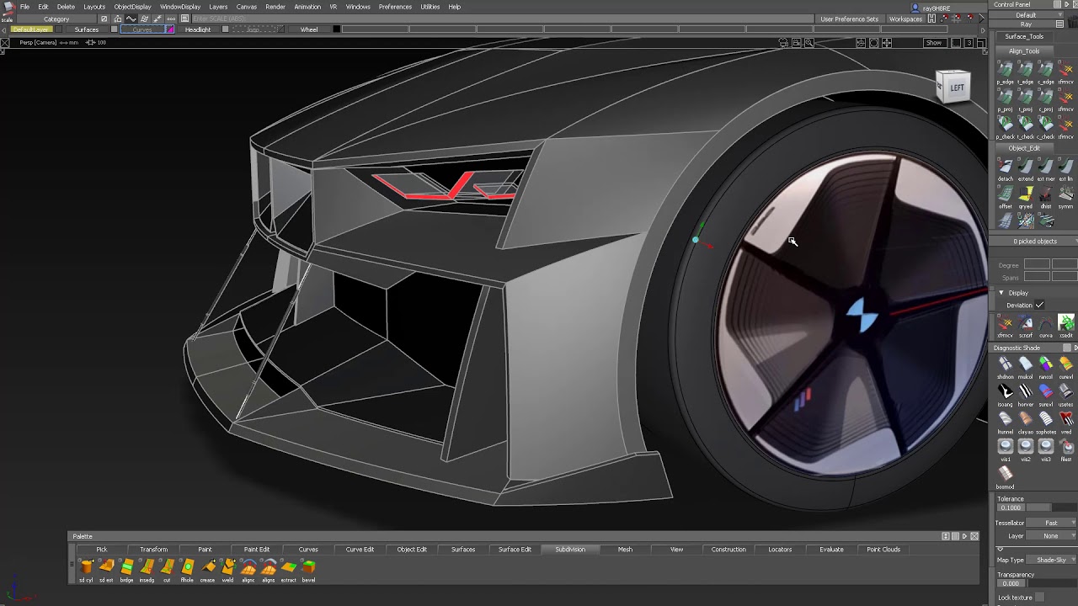Enable the Lock texture checkbox
1078x606 pixels.
tap(1040, 598)
